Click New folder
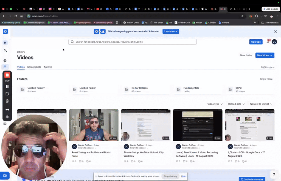Screen dimensions: 281x181 246,55
